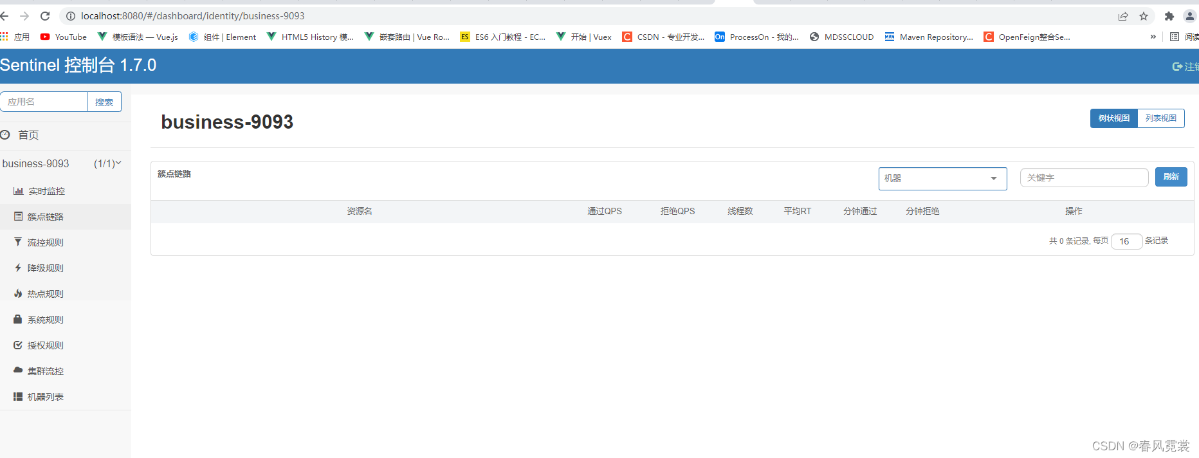Click the 拒绝QPS column header
Screen dimensions: 1199x458
click(678, 211)
